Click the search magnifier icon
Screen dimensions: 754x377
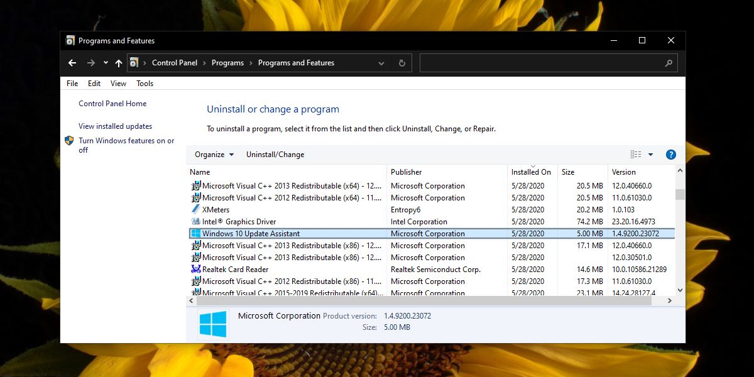pyautogui.click(x=669, y=63)
